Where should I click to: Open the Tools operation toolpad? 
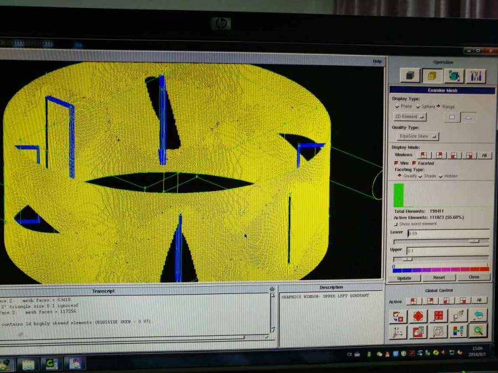[x=475, y=76]
